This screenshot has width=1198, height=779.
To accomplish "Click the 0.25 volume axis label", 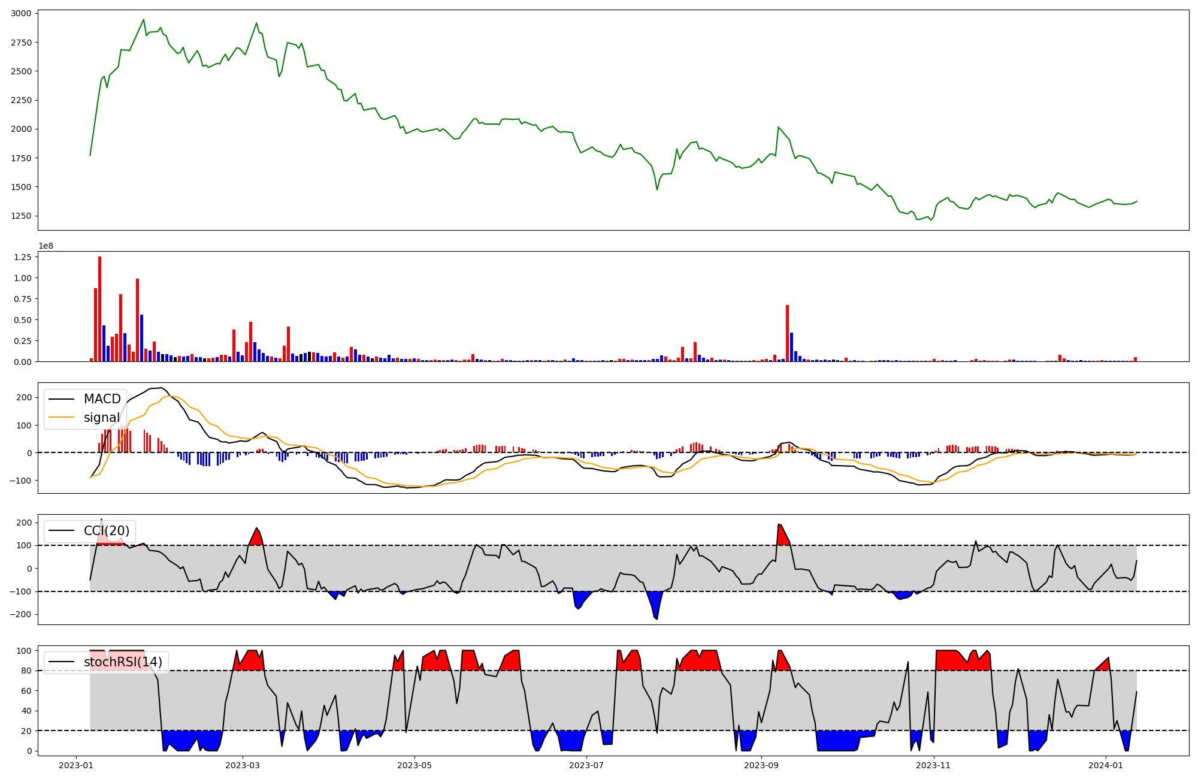I will [23, 341].
